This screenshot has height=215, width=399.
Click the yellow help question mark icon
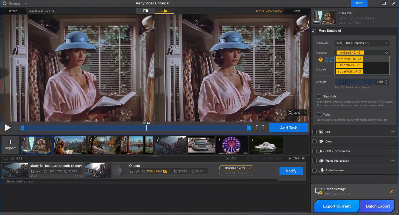320,59
